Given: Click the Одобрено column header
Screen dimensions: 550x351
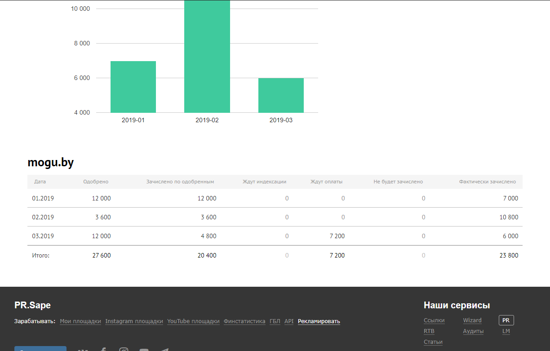Looking at the screenshot, I should pyautogui.click(x=96, y=182).
